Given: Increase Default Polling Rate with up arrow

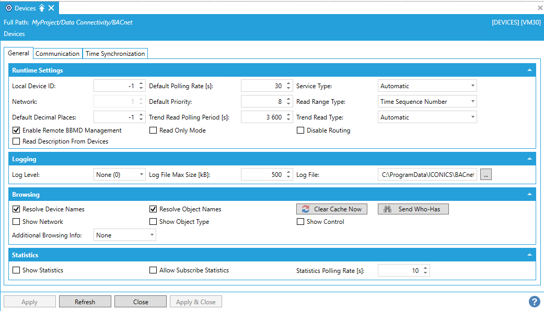Looking at the screenshot, I should [x=288, y=83].
